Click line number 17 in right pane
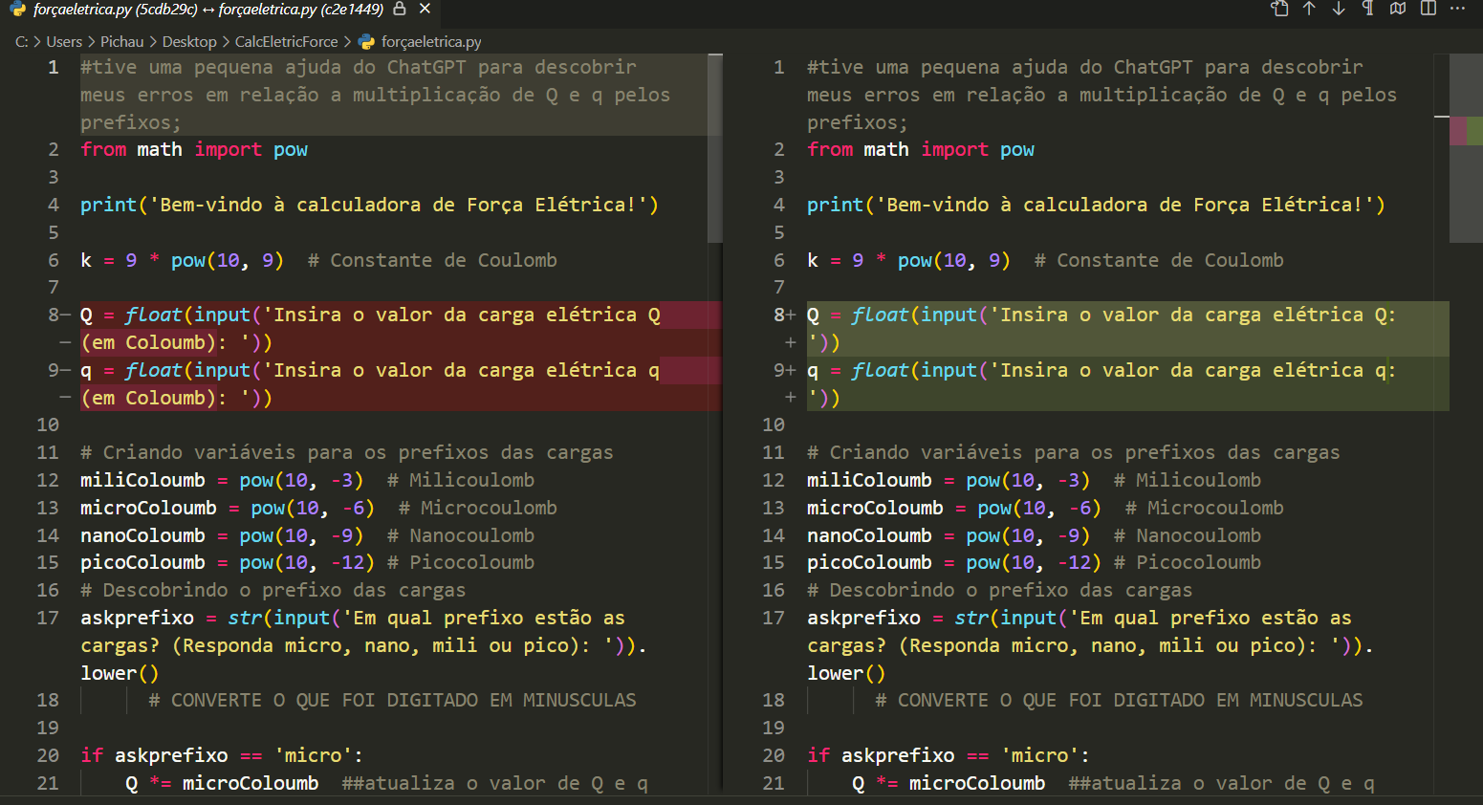This screenshot has height=805, width=1483. tap(774, 618)
